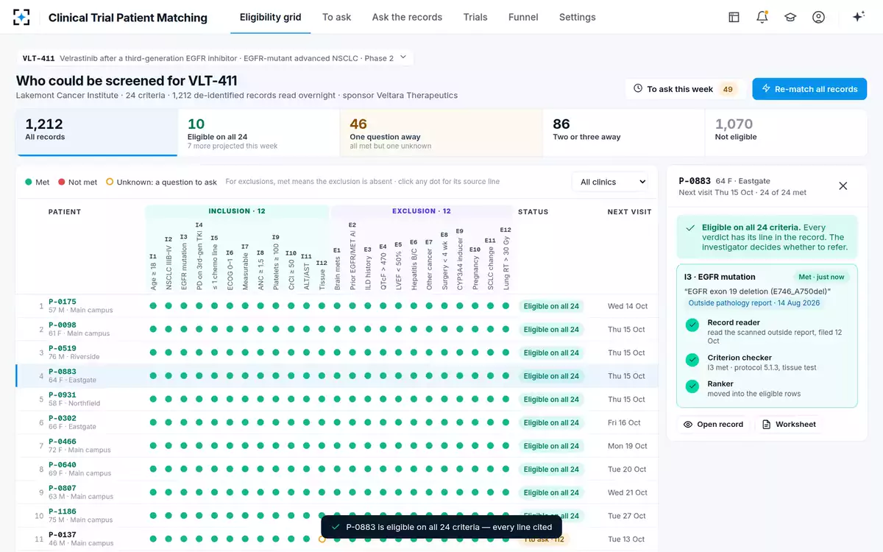Open the user account icon

point(818,17)
